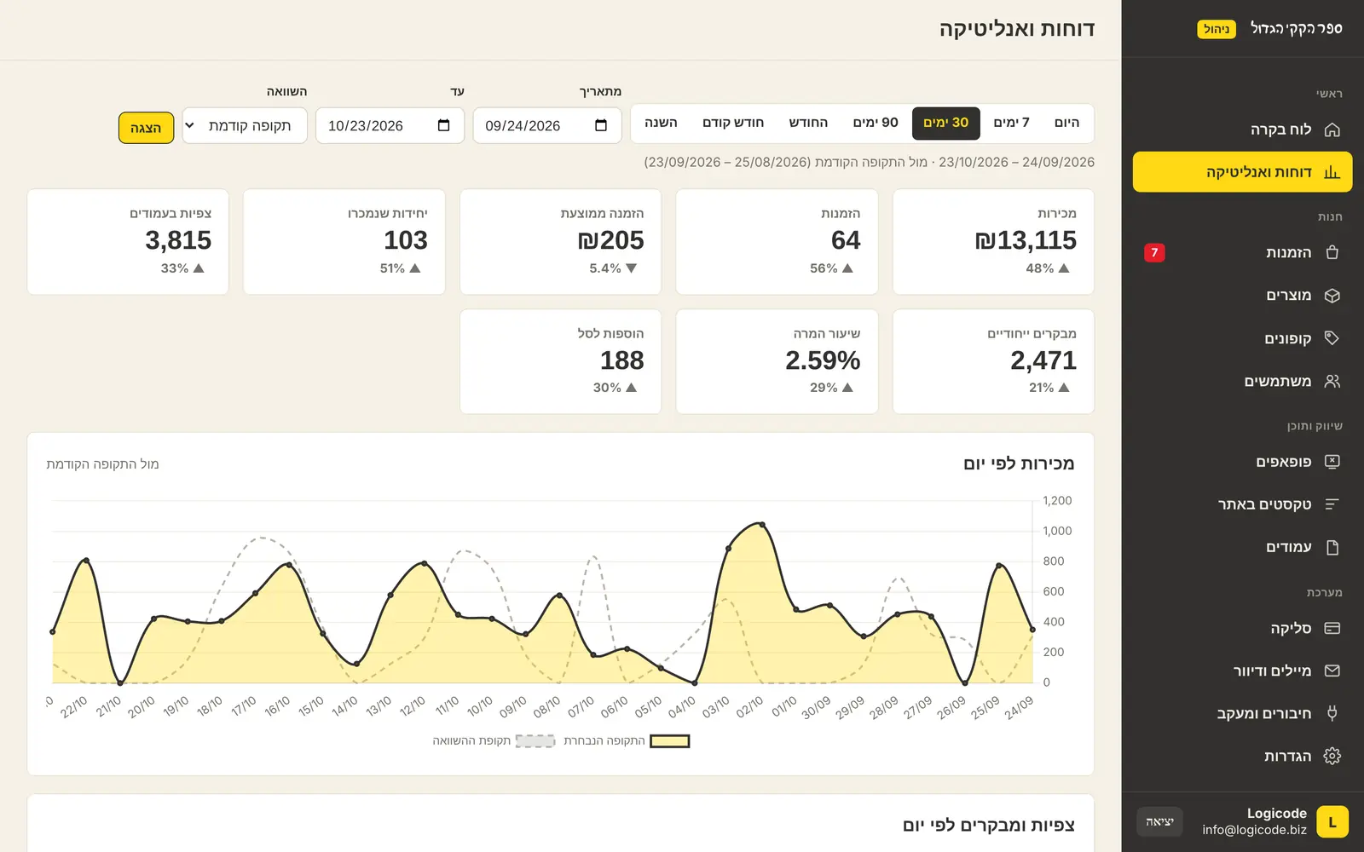Click the envelope icon for מיילים ודיוור

[1332, 671]
